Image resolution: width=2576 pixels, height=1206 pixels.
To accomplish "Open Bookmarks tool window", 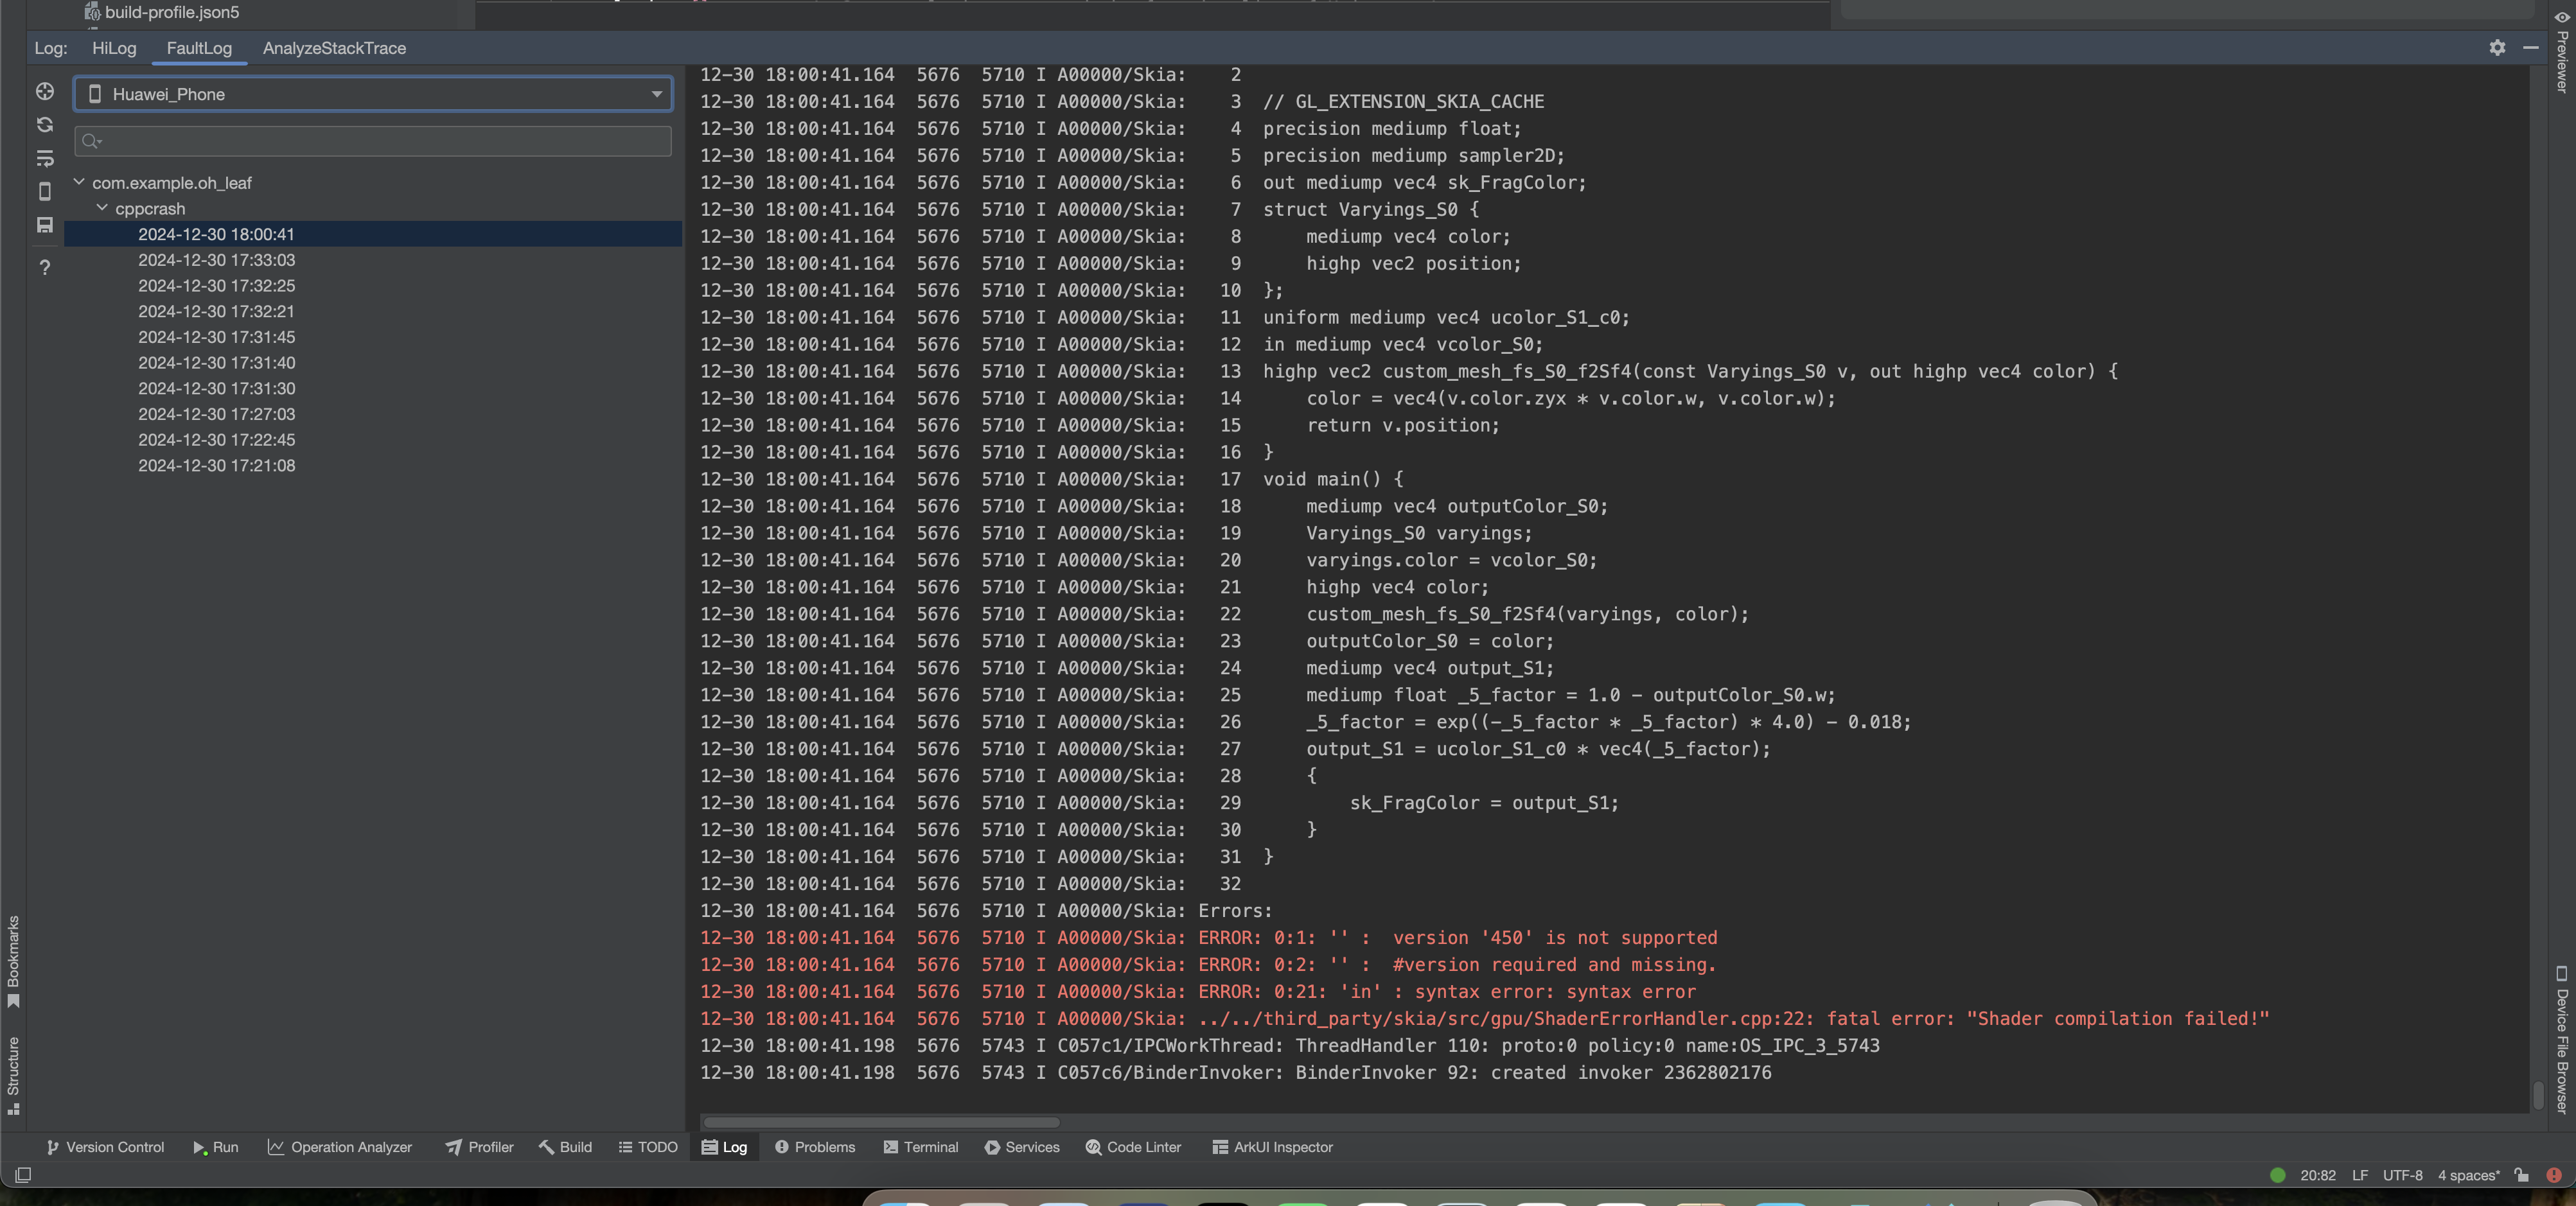I will tap(13, 962).
